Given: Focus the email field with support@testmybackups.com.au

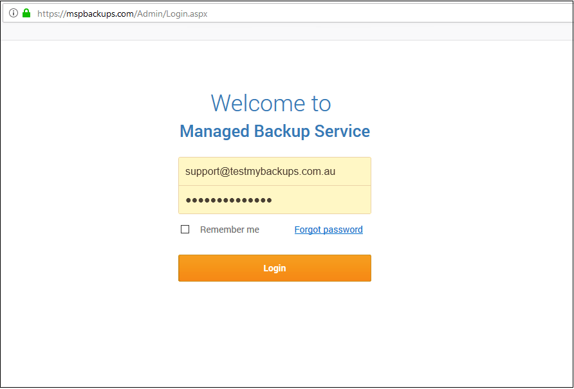Looking at the screenshot, I should pos(275,171).
